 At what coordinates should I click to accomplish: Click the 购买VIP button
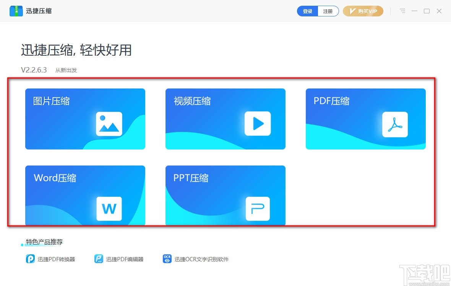(362, 11)
